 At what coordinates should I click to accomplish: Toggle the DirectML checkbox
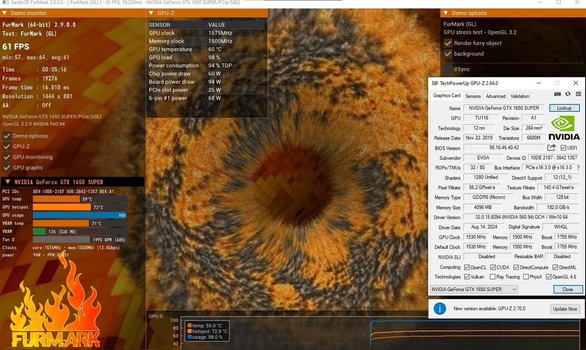[555, 267]
